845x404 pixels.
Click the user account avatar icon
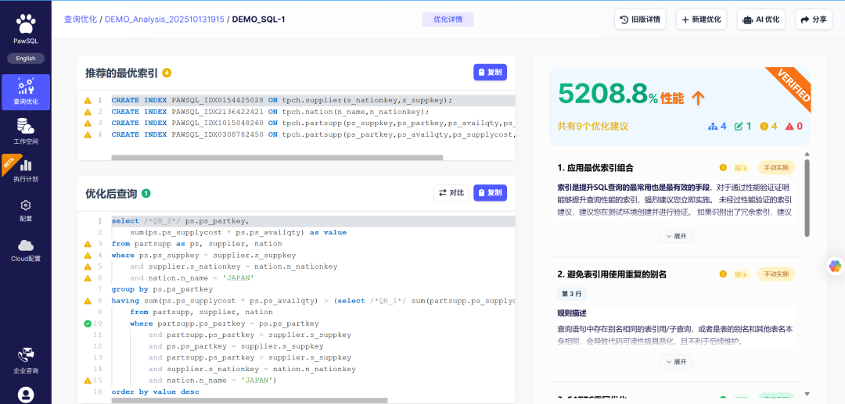click(26, 395)
